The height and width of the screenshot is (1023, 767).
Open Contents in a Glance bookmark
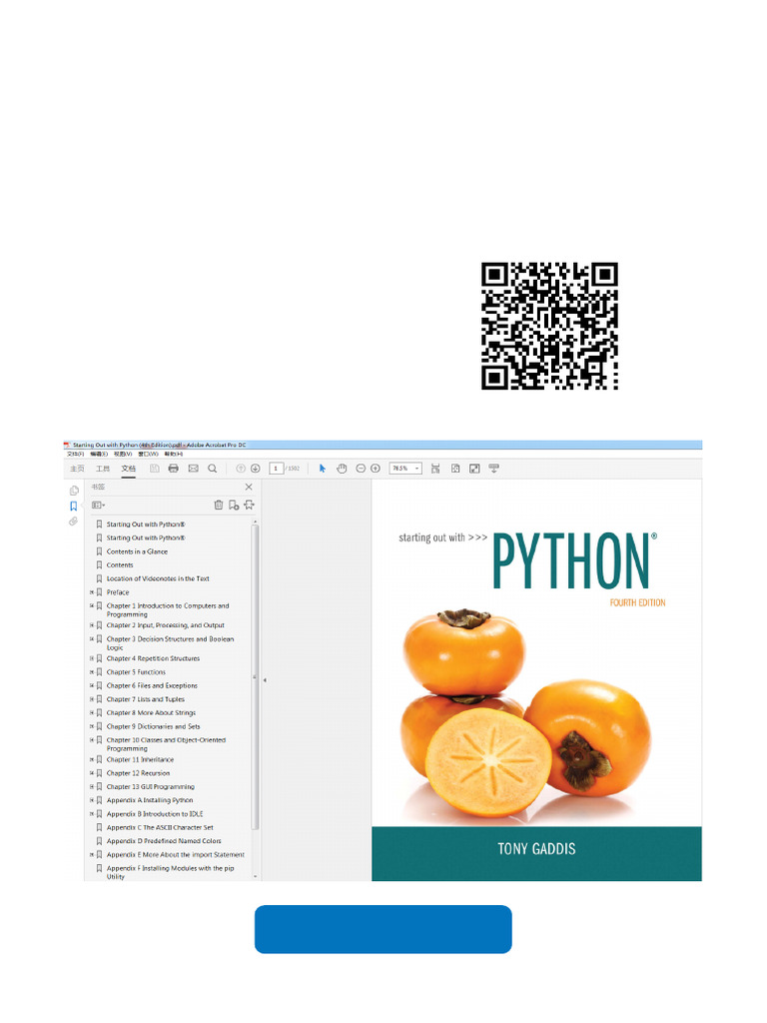pos(137,551)
